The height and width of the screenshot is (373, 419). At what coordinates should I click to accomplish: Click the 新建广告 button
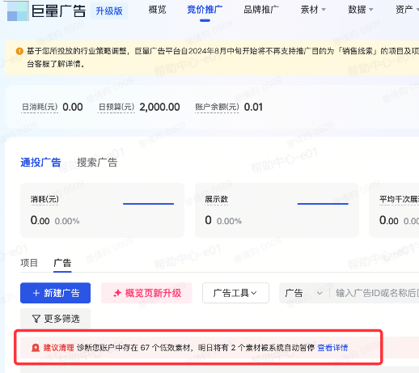pyautogui.click(x=55, y=293)
